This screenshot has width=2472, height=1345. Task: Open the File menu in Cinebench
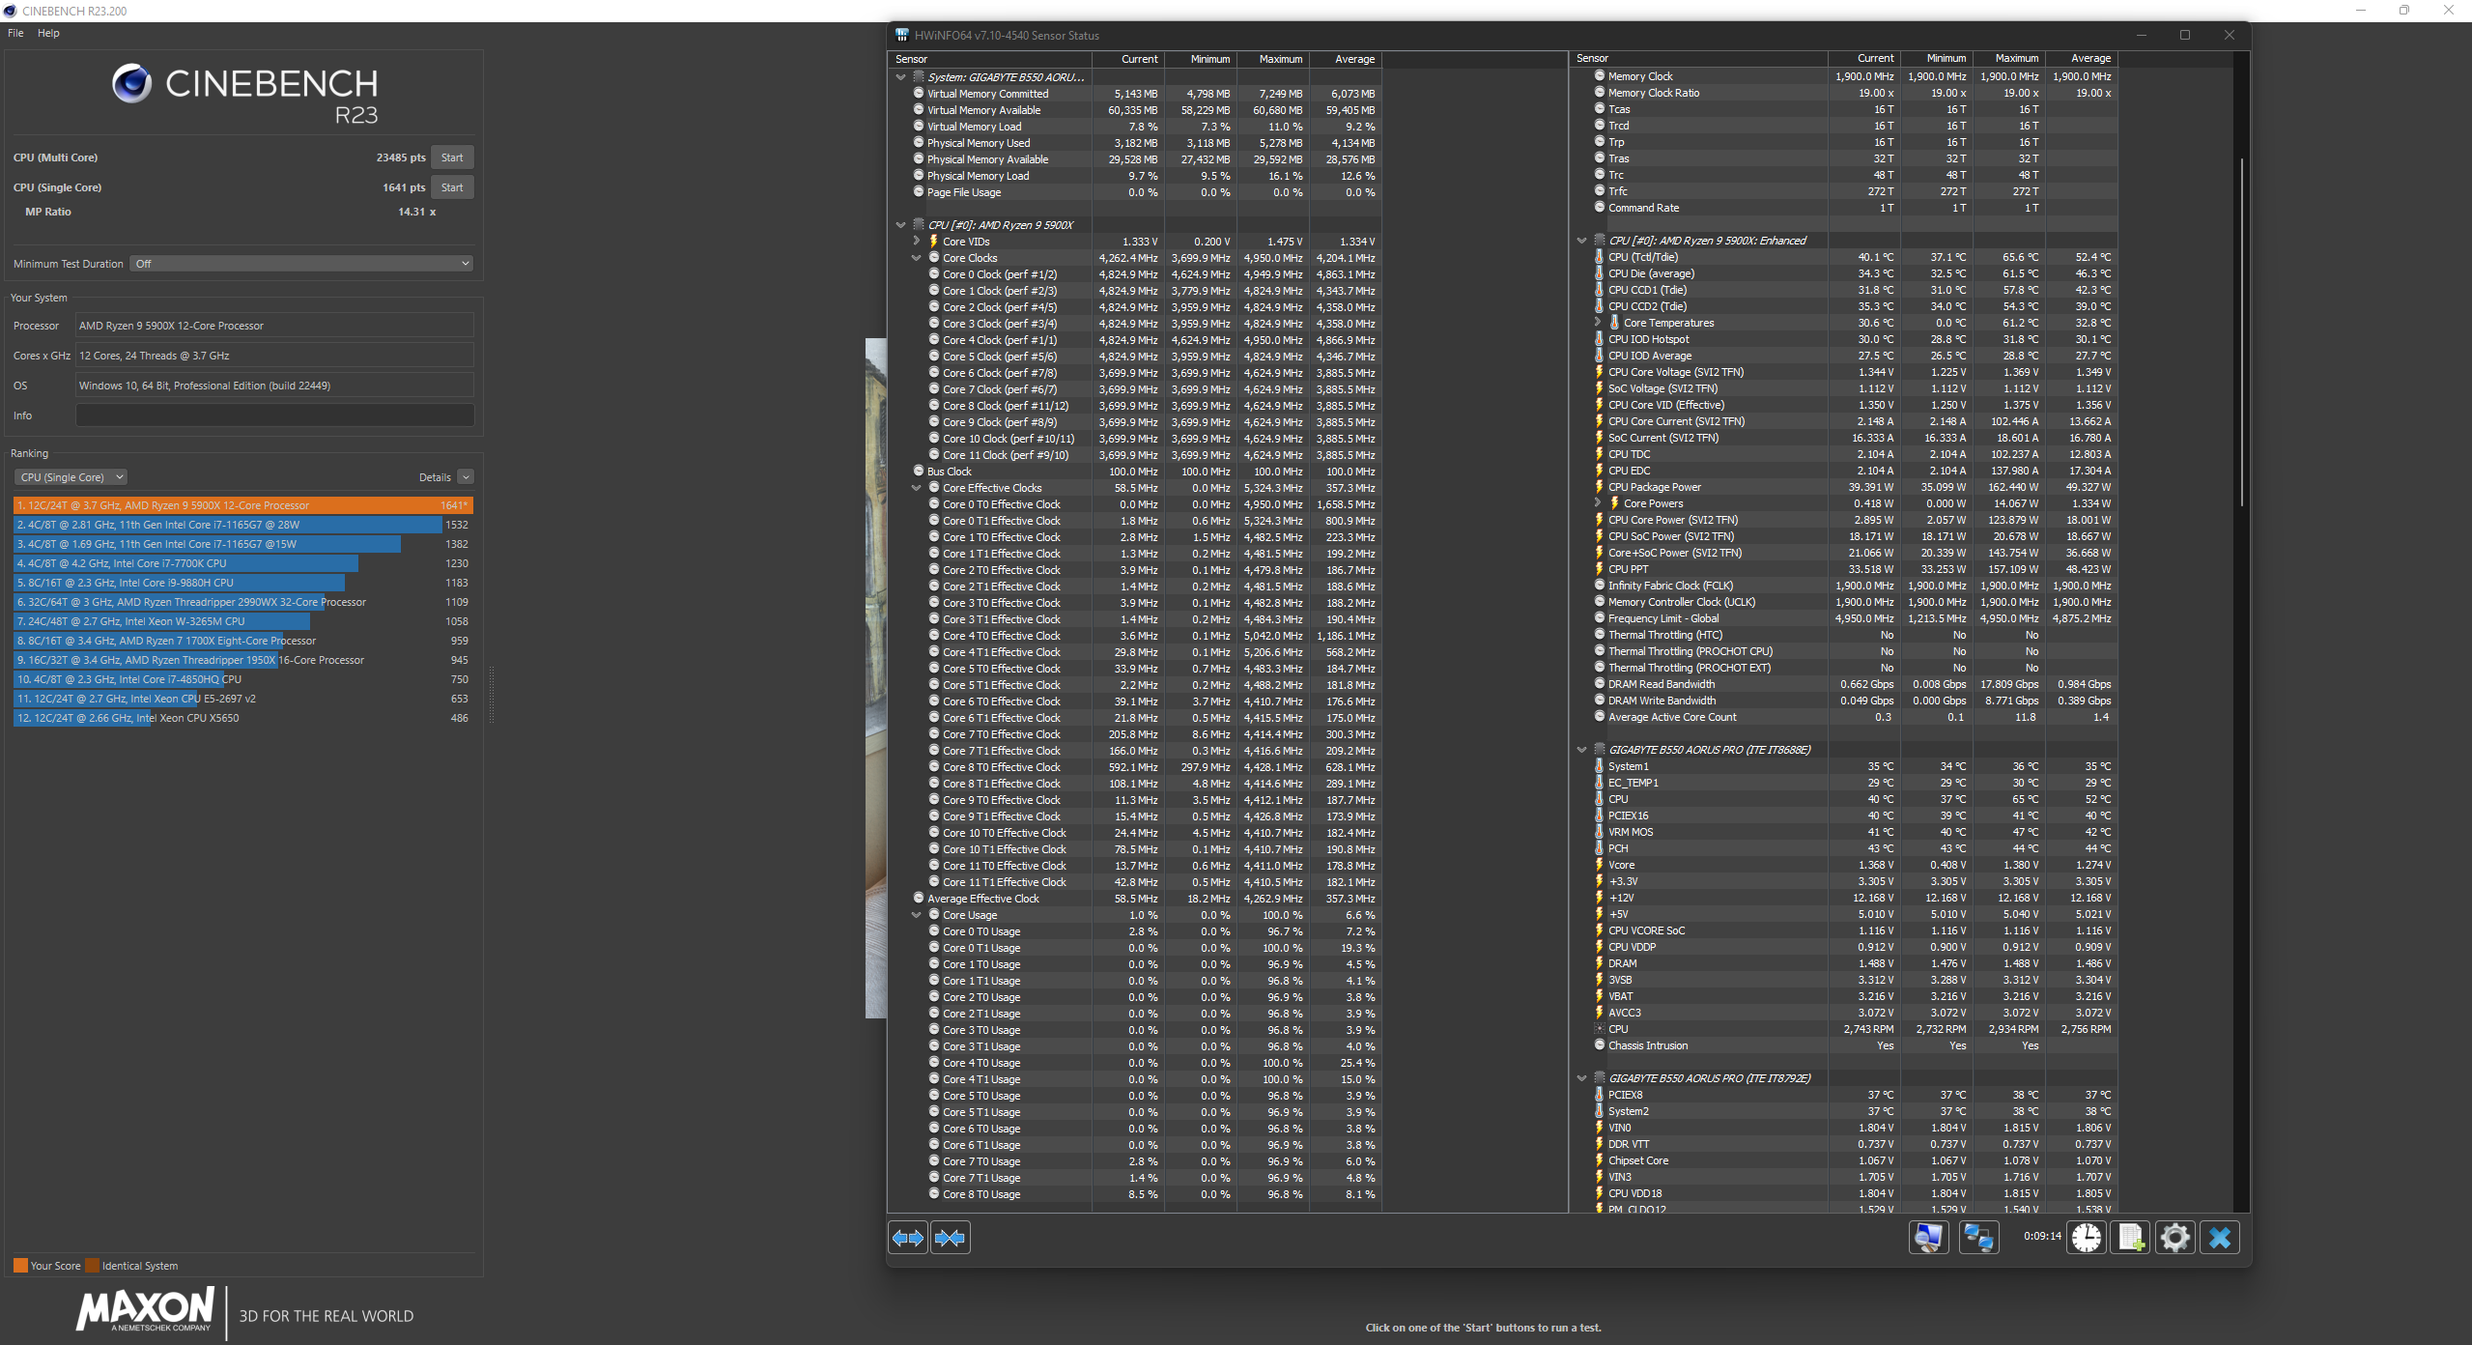15,33
